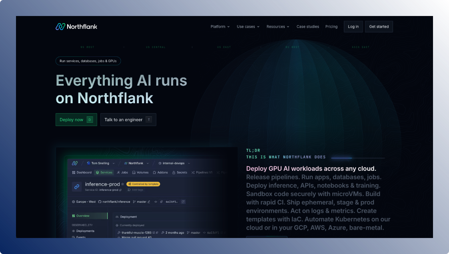Switch to the Secrets tab
Screen dimensions: 449x254
click(x=180, y=172)
